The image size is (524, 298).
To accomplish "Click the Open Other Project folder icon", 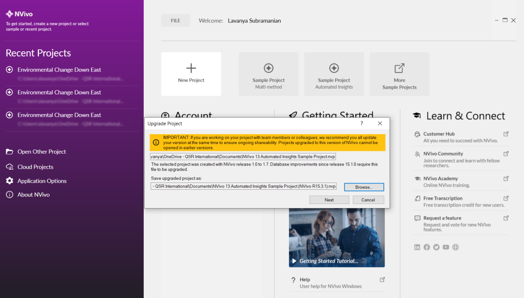I will (9, 152).
